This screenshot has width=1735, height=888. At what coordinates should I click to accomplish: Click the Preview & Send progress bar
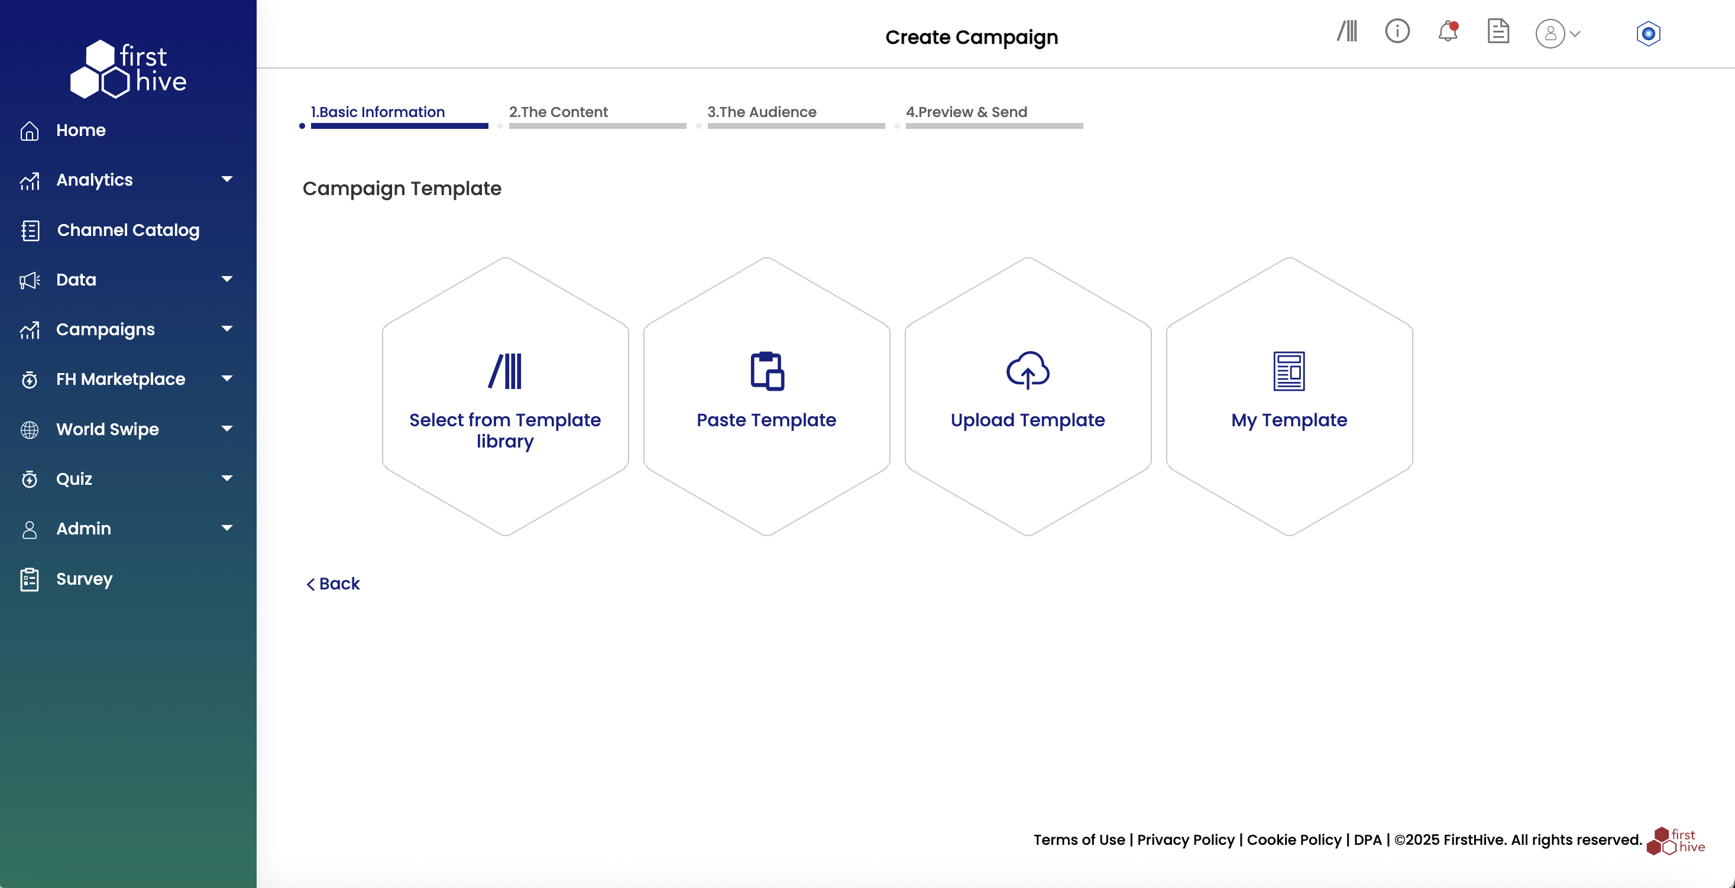(994, 126)
